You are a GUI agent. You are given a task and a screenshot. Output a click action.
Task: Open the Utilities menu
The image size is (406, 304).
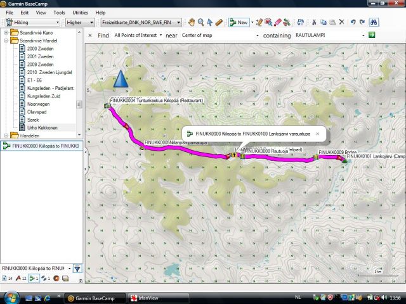click(80, 12)
